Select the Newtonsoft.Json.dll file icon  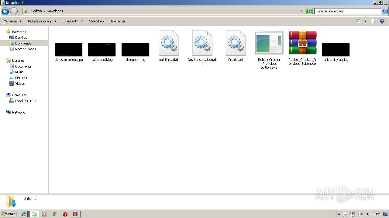coord(202,43)
